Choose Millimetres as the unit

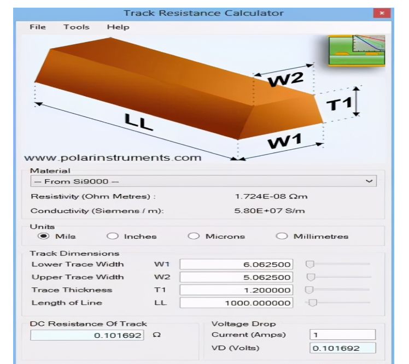tap(282, 237)
